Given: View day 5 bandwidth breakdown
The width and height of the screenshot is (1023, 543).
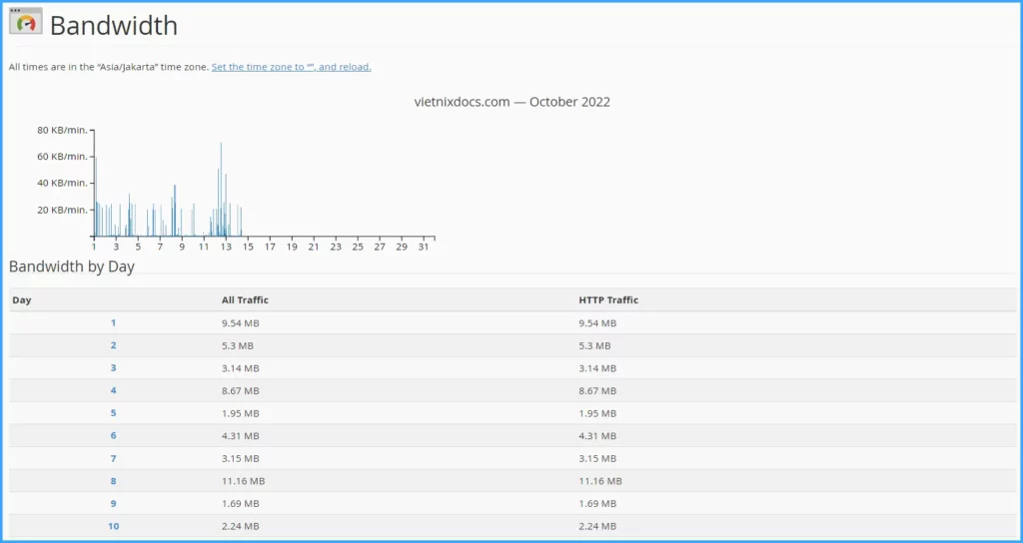Looking at the screenshot, I should 113,413.
